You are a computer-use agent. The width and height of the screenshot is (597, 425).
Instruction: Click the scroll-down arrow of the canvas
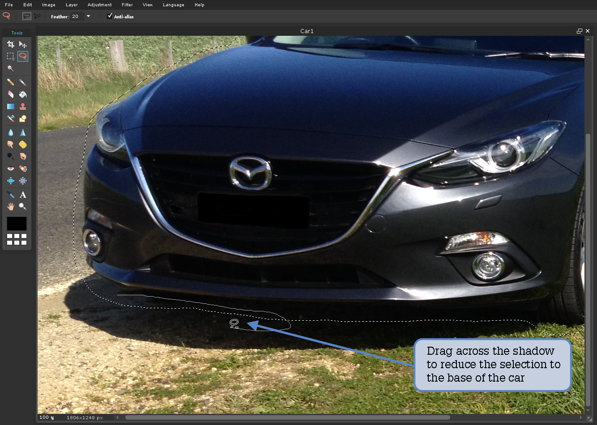click(588, 410)
